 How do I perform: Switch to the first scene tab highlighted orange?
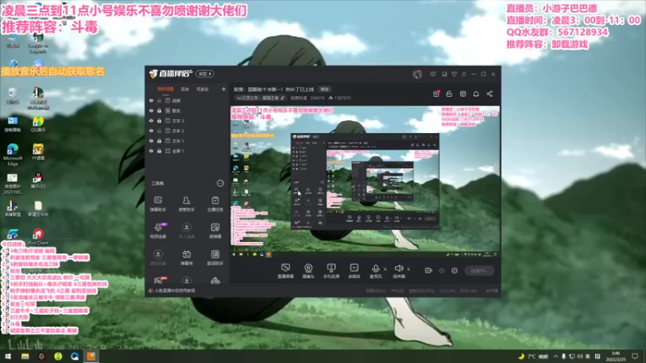tap(166, 90)
